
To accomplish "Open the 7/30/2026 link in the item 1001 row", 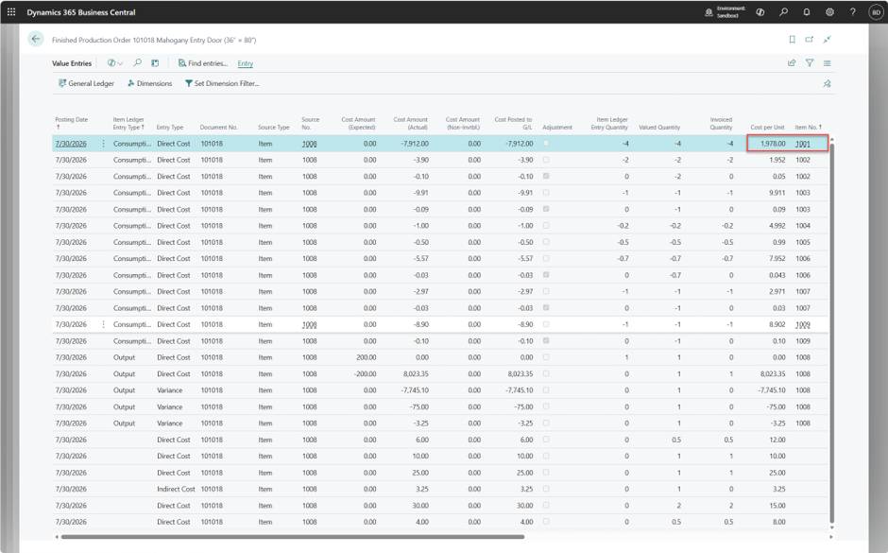I will point(71,144).
